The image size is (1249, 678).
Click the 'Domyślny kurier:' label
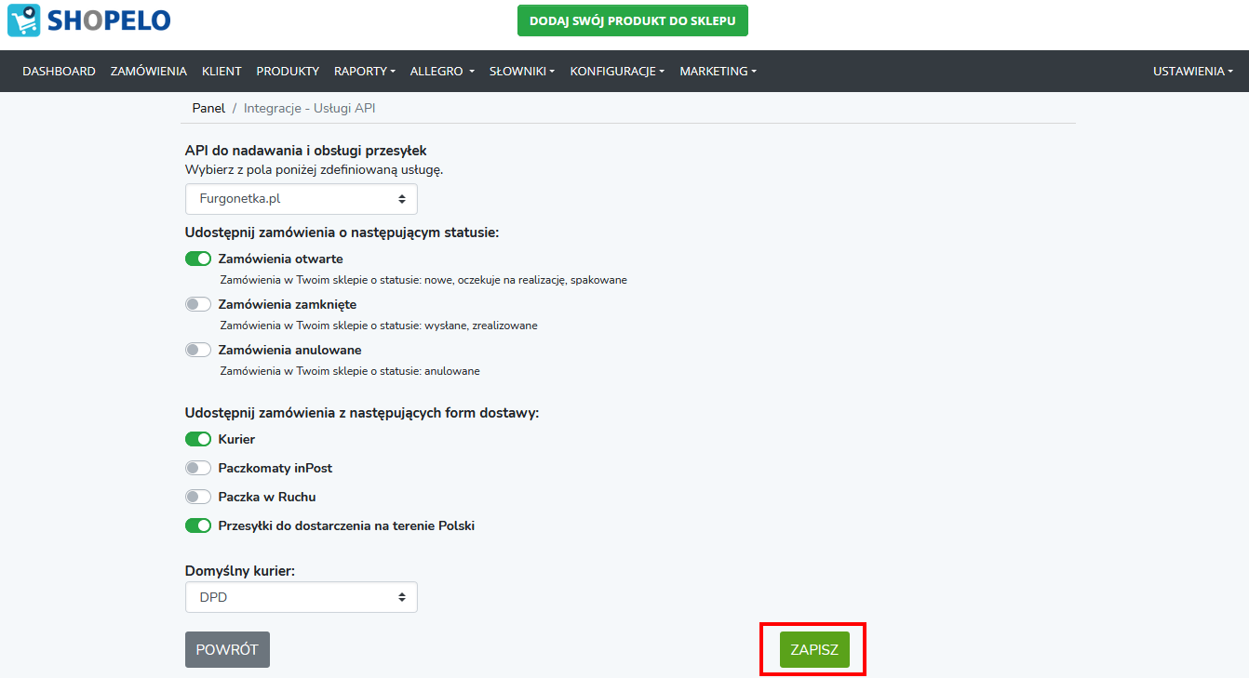click(x=240, y=570)
